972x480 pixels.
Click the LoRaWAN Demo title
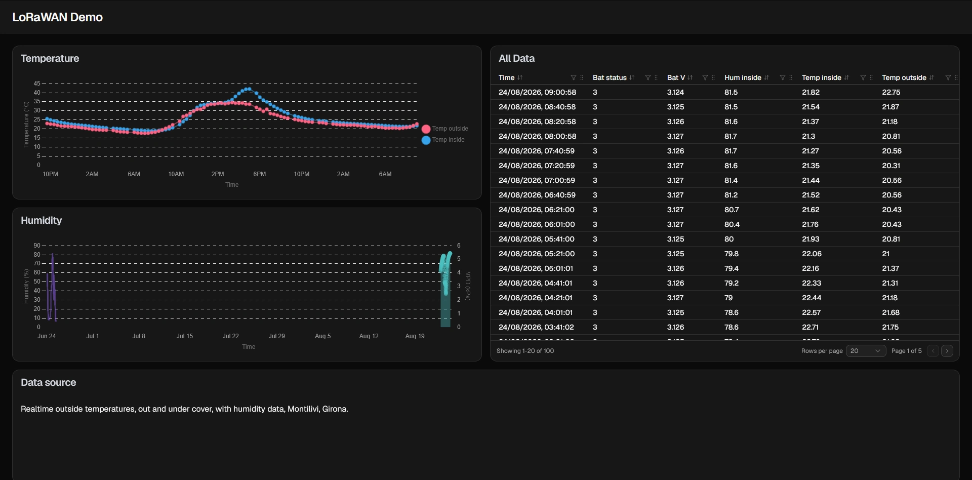pyautogui.click(x=58, y=17)
